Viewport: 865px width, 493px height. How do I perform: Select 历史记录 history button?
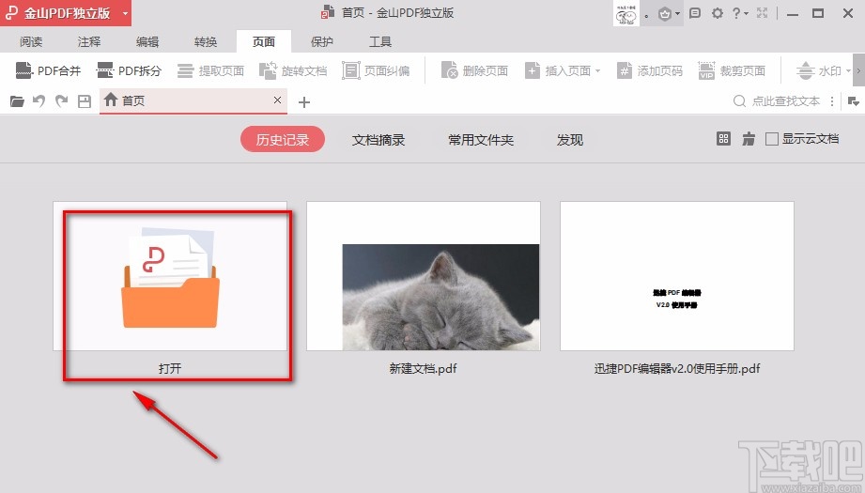click(283, 140)
